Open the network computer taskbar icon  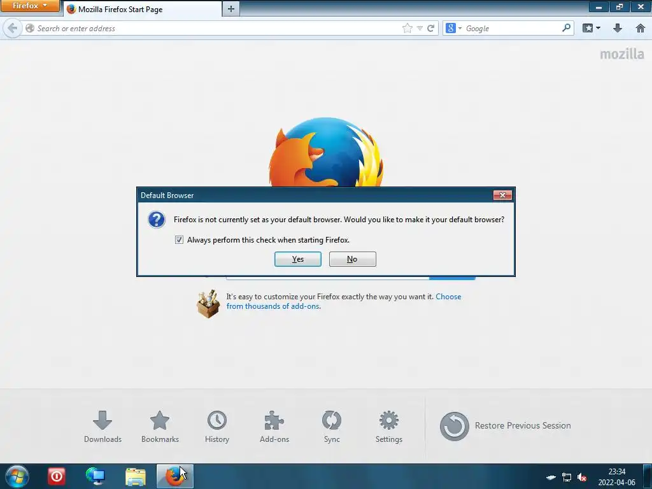coord(96,476)
